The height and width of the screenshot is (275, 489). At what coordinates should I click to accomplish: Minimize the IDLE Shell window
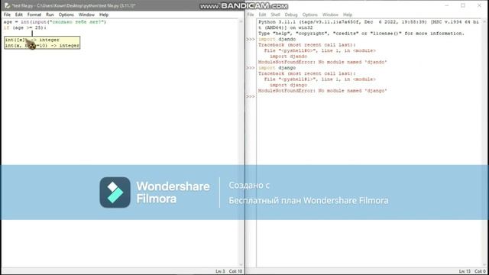point(446,5)
